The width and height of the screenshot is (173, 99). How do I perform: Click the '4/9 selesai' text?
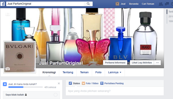click(50, 87)
